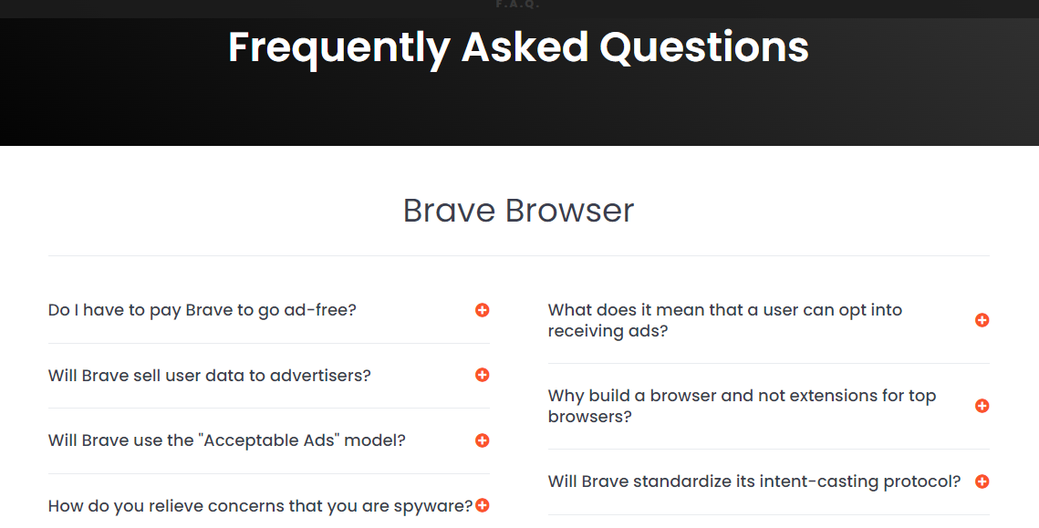Viewport: 1039px width, 528px height.
Task: Click plus icon beside "Why build a browser" question
Action: (x=982, y=406)
